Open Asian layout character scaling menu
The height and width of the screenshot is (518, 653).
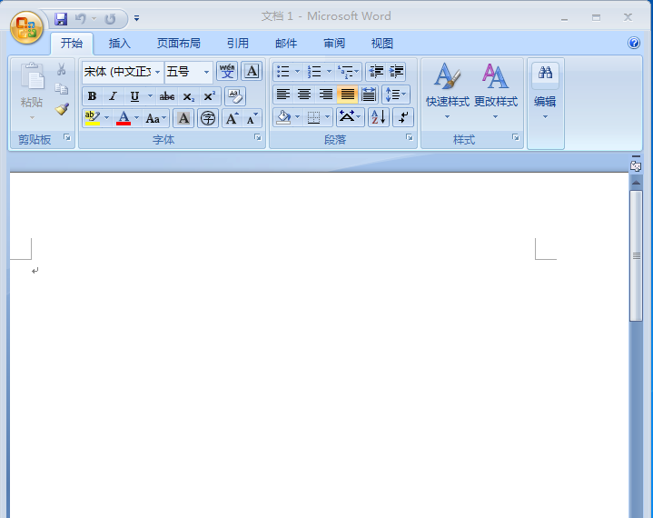(350, 117)
